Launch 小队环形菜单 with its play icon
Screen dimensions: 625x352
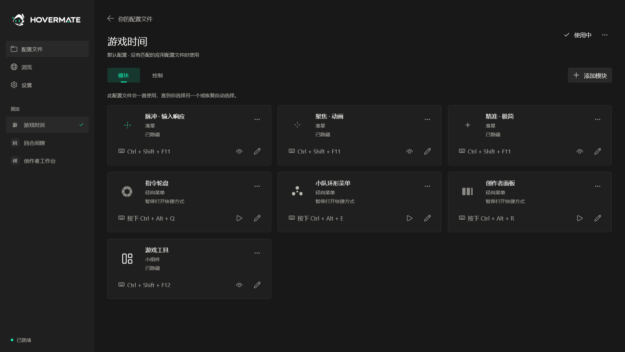pos(410,218)
